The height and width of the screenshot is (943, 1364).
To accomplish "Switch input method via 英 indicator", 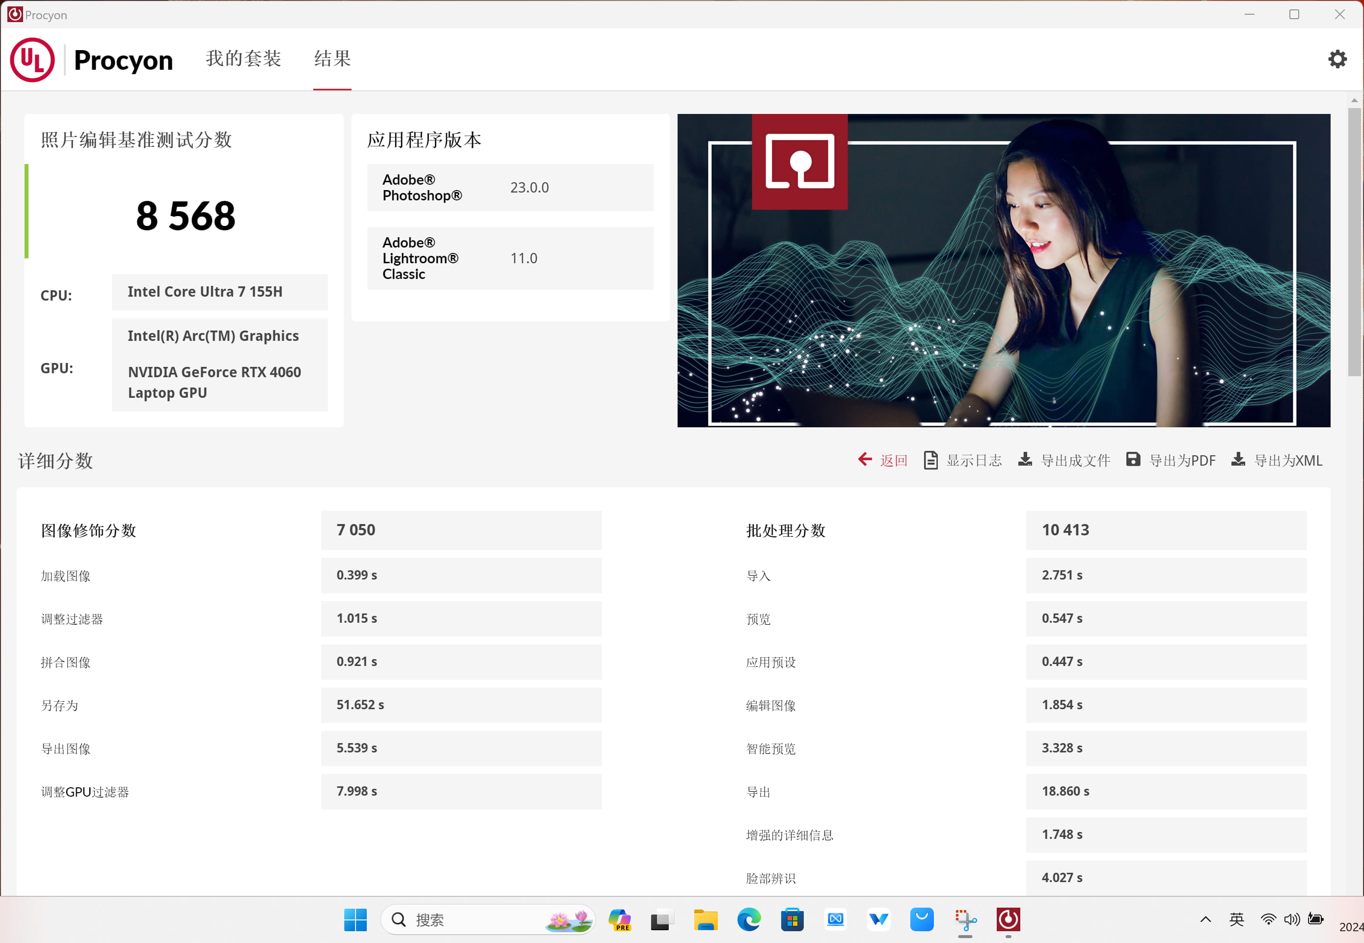I will [1236, 919].
